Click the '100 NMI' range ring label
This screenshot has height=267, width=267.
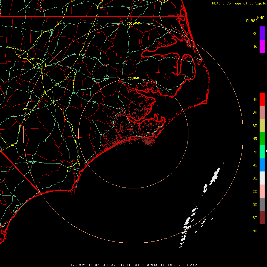coord(133,23)
